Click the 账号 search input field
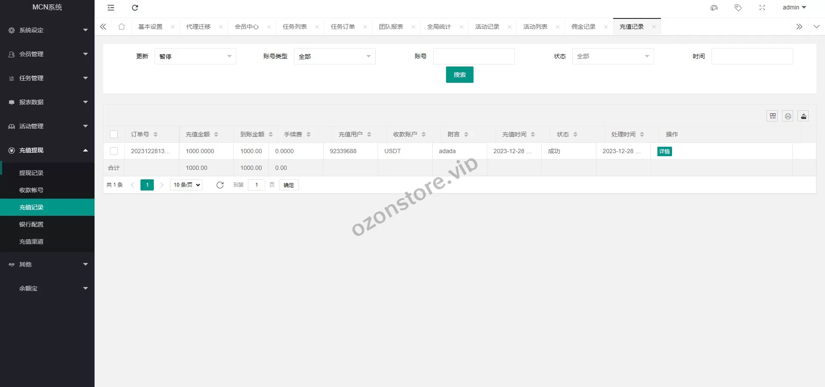This screenshot has width=825, height=387. (x=474, y=56)
